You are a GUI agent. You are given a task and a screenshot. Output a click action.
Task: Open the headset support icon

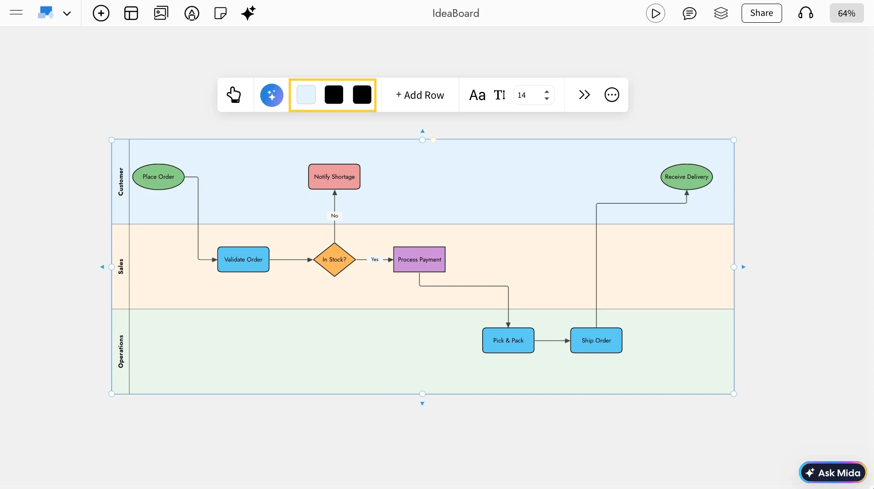805,13
